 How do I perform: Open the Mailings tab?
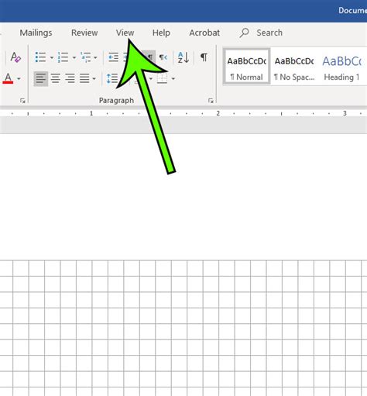point(36,33)
